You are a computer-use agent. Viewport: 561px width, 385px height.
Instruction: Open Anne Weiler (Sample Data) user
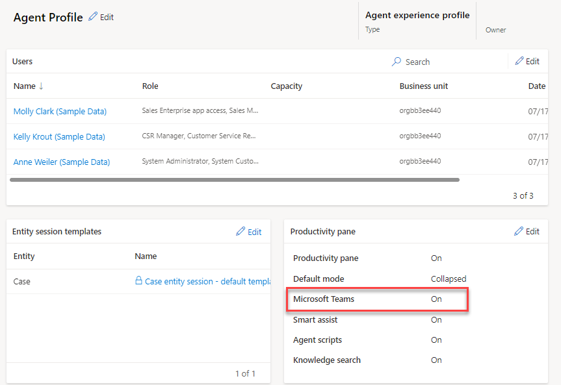(62, 162)
